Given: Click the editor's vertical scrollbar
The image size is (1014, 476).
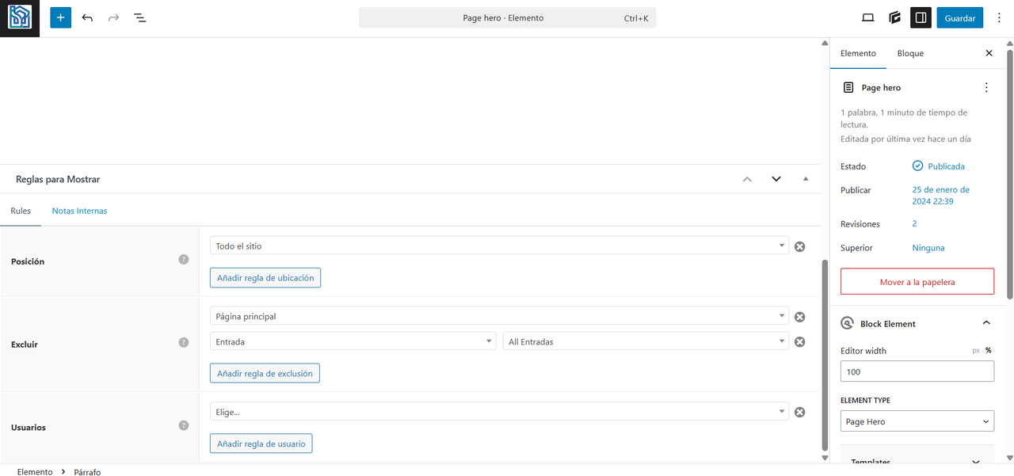Looking at the screenshot, I should 825,354.
